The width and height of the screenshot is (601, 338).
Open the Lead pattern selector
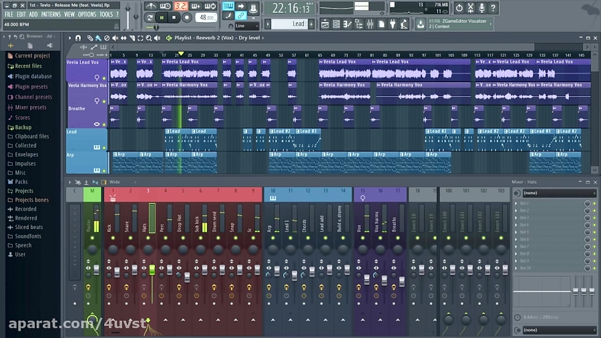pyautogui.click(x=290, y=24)
